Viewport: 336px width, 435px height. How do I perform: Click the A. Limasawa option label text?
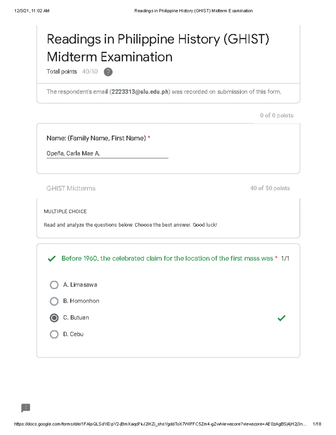80,285
